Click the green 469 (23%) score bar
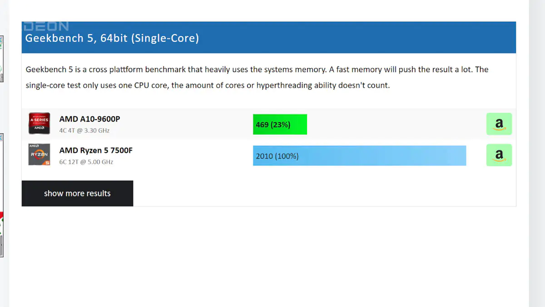 [x=280, y=124]
